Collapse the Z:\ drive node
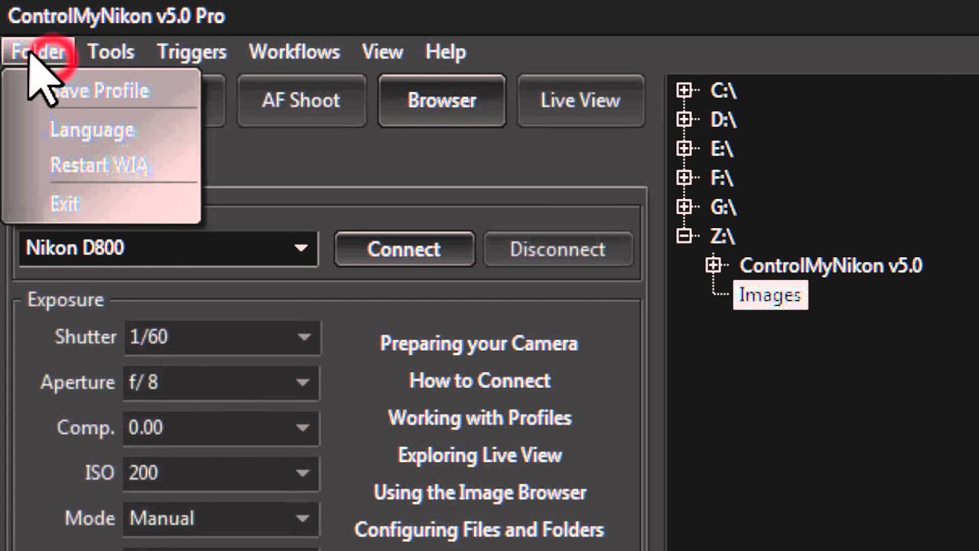Viewport: 979px width, 551px height. click(684, 236)
